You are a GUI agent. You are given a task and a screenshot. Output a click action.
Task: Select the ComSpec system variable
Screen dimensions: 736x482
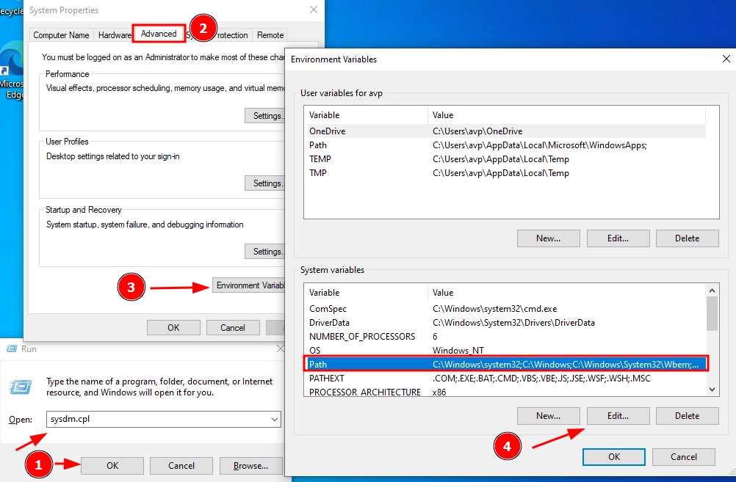[507, 309]
